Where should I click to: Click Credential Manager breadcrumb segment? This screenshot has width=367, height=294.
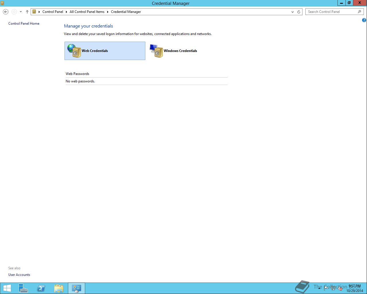point(126,12)
